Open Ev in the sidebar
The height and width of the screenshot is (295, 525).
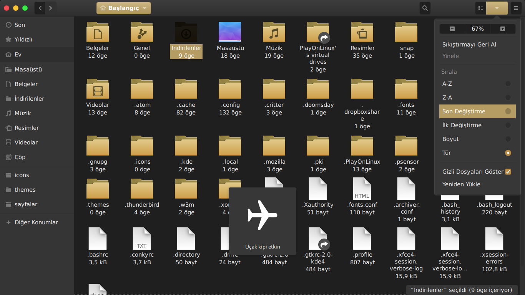[37, 55]
